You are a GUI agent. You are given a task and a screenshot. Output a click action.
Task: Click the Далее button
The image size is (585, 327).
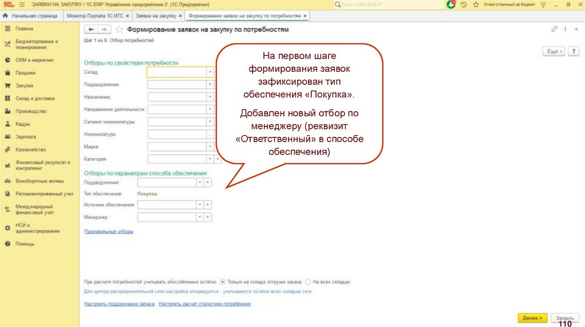[532, 318]
